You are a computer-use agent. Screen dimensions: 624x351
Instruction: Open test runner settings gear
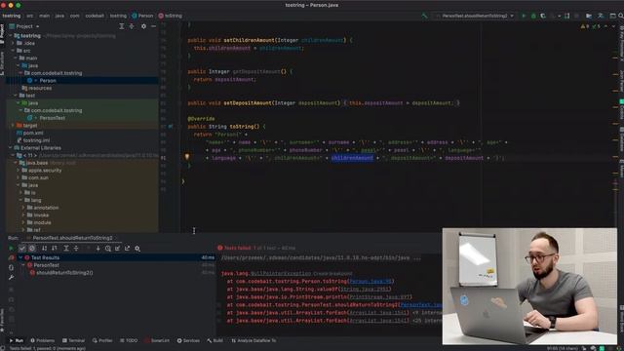point(137,249)
